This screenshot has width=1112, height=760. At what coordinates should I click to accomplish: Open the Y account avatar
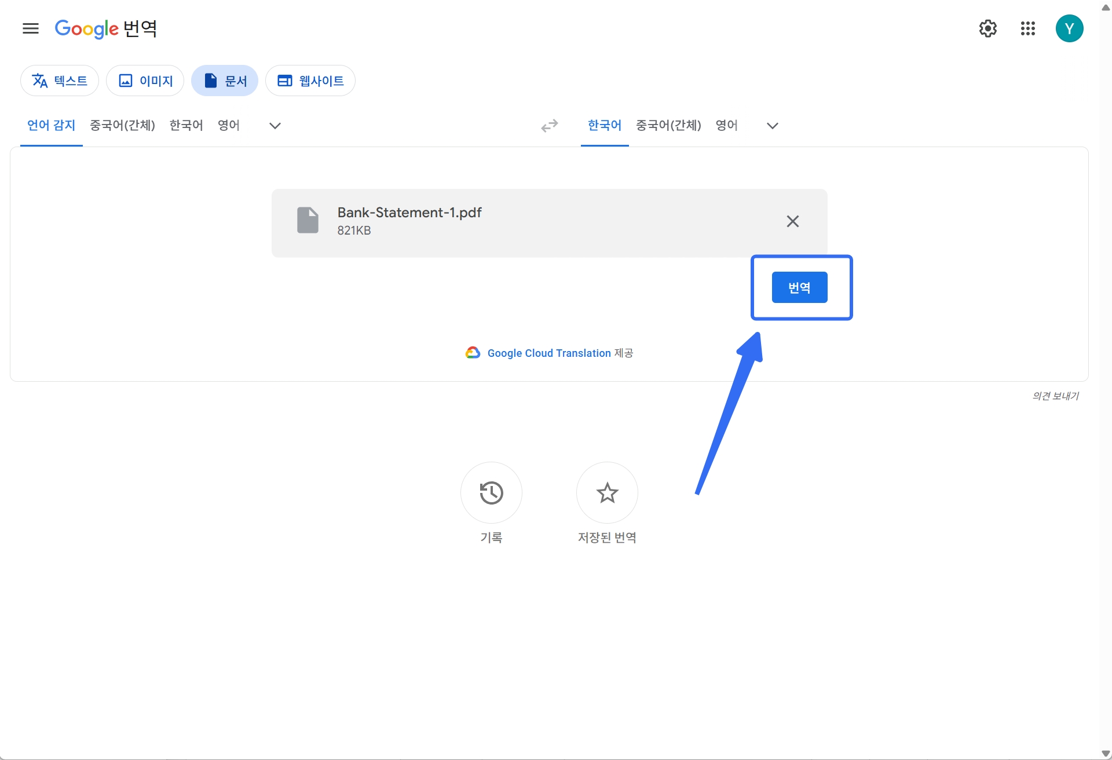click(x=1070, y=28)
